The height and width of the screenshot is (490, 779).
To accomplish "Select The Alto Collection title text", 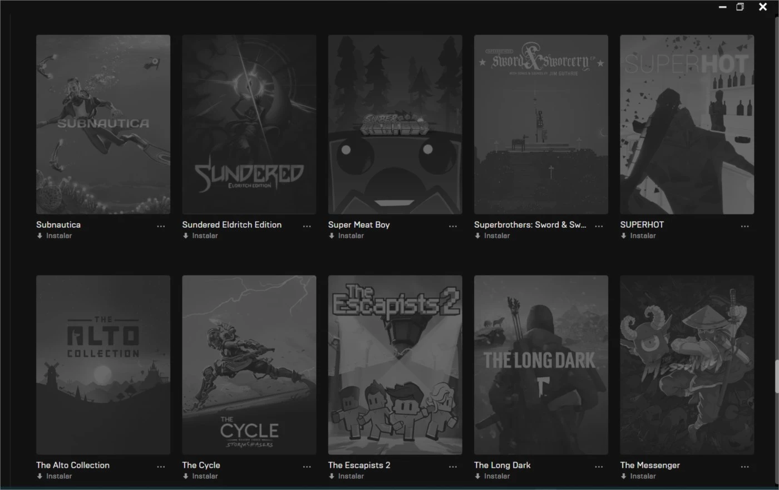I will (73, 465).
